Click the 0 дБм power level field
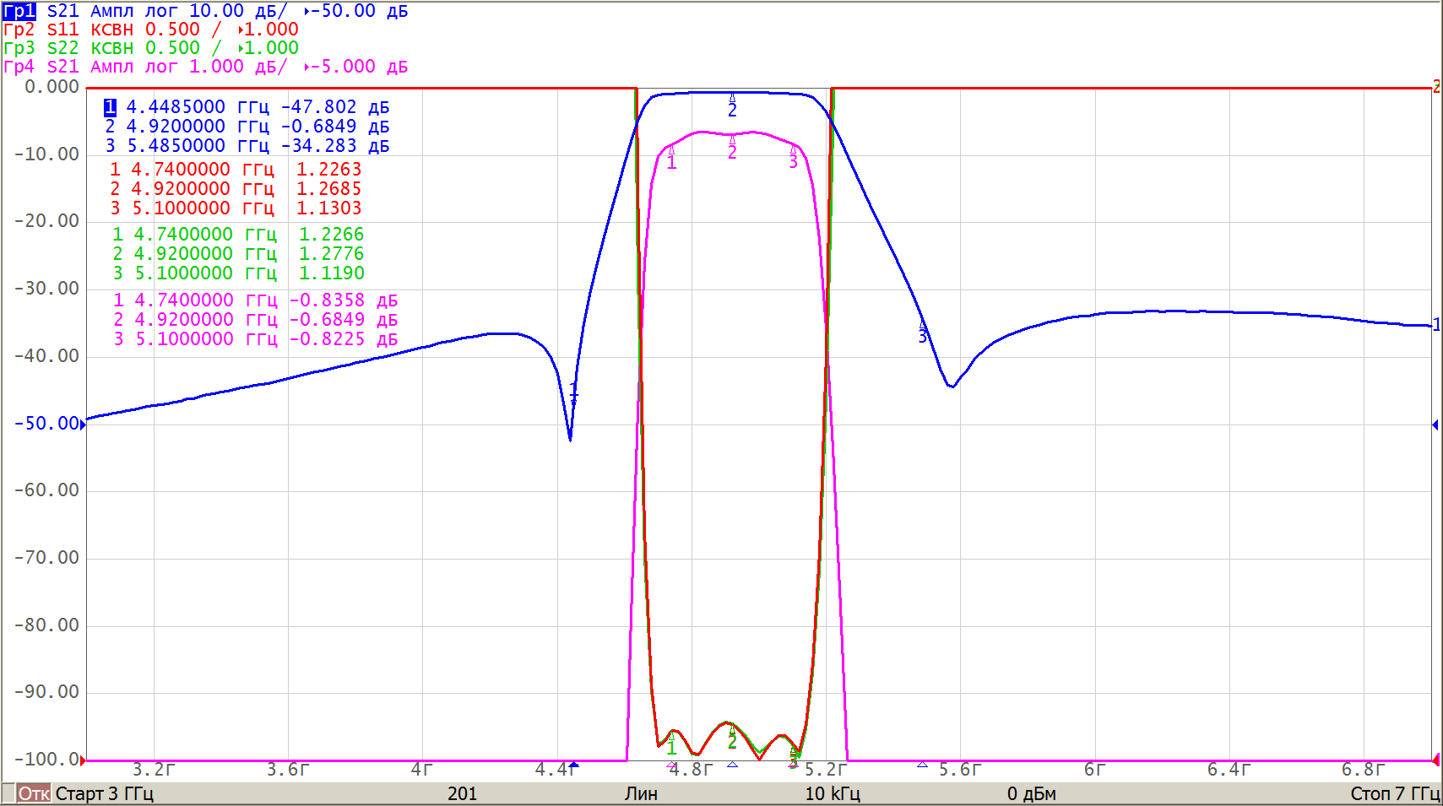The height and width of the screenshot is (806, 1443). pos(1031,793)
